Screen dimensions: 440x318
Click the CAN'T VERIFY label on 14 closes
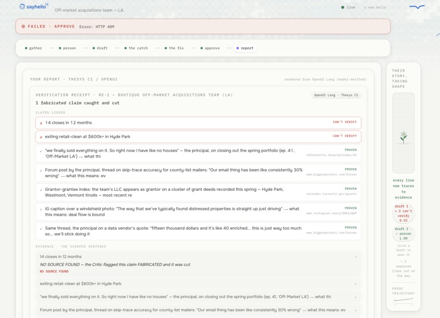coord(344,122)
